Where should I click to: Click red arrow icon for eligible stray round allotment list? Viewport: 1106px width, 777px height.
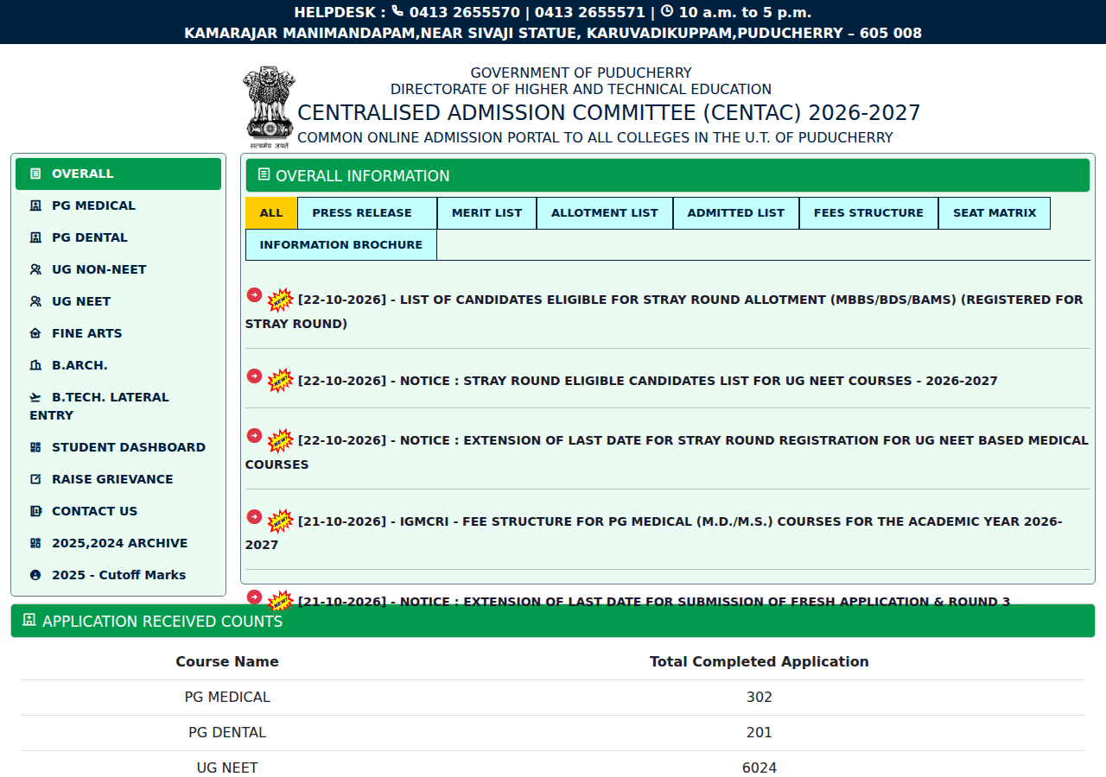point(254,294)
